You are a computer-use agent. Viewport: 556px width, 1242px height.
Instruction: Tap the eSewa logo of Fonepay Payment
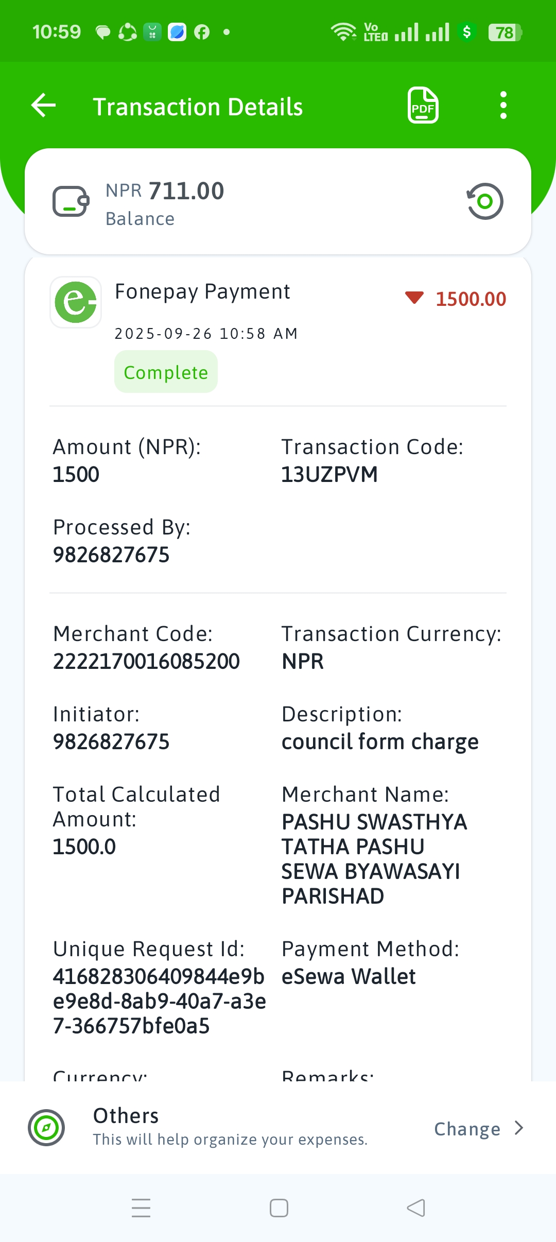[x=76, y=302]
